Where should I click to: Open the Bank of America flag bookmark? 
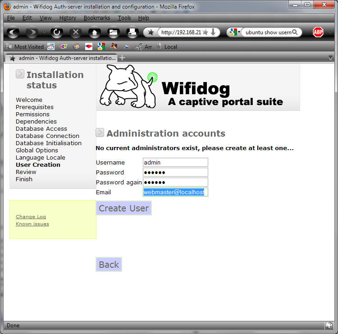pyautogui.click(x=89, y=46)
